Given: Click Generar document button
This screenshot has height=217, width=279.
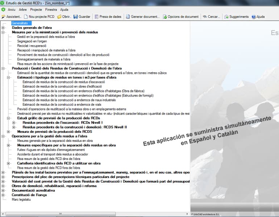Looking at the screenshot, I should pyautogui.click(x=143, y=17).
